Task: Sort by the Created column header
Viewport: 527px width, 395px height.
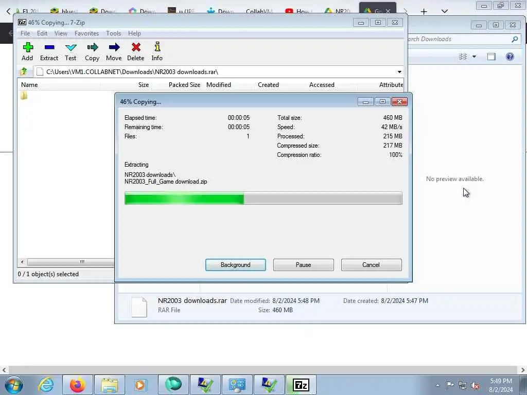Action: pos(268,85)
